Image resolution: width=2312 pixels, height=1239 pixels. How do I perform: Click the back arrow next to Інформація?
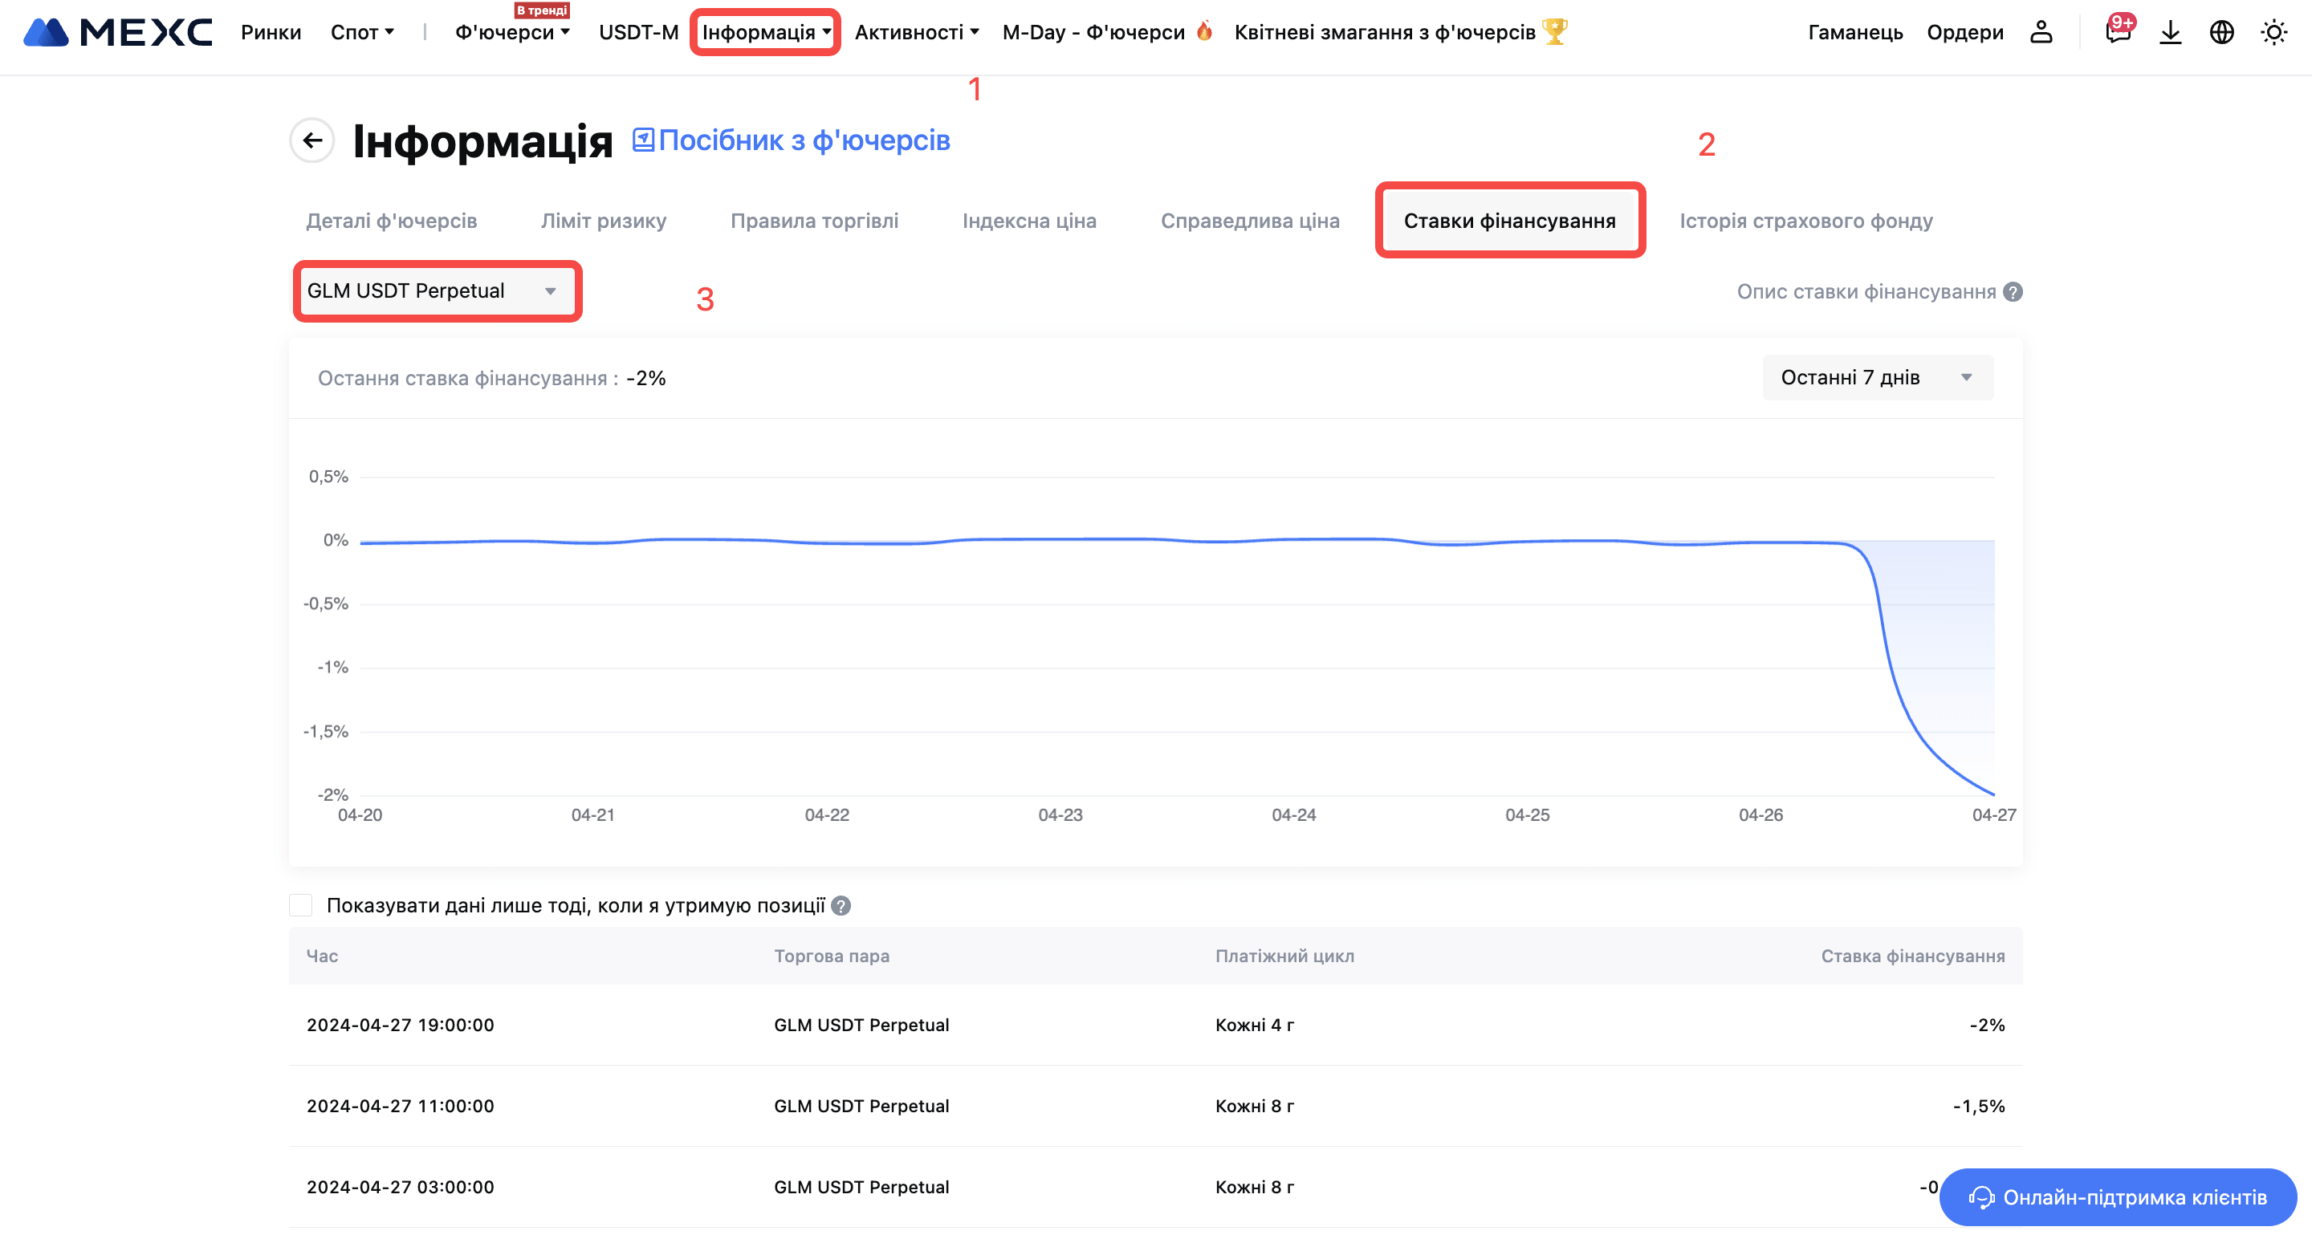point(312,140)
